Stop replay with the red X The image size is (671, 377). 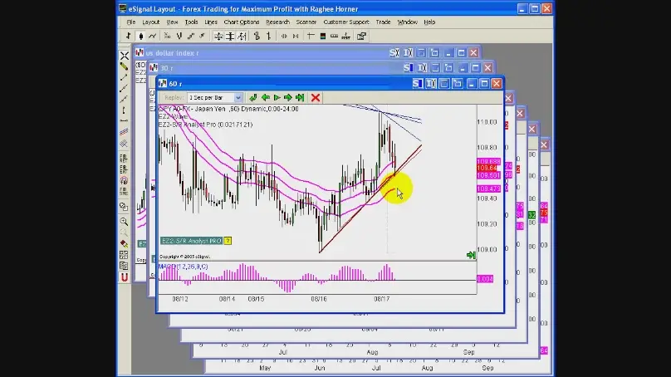pos(316,97)
